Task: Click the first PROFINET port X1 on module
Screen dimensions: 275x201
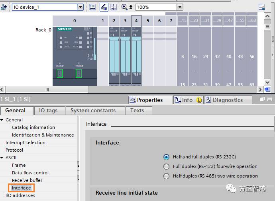Action: 60,73
